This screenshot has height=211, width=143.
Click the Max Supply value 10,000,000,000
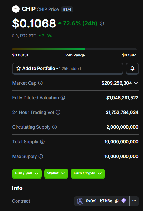pyautogui.click(x=122, y=156)
